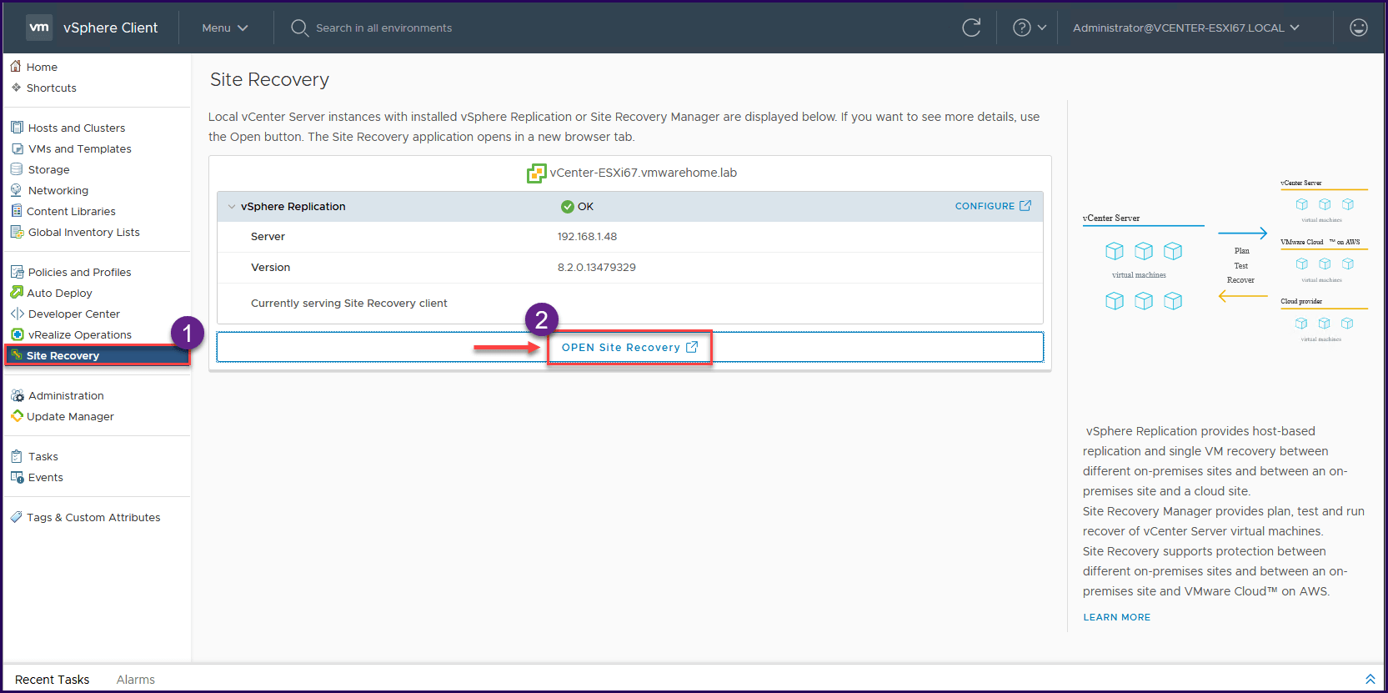This screenshot has width=1388, height=693.
Task: Click the refresh icon in top bar
Action: [x=971, y=28]
